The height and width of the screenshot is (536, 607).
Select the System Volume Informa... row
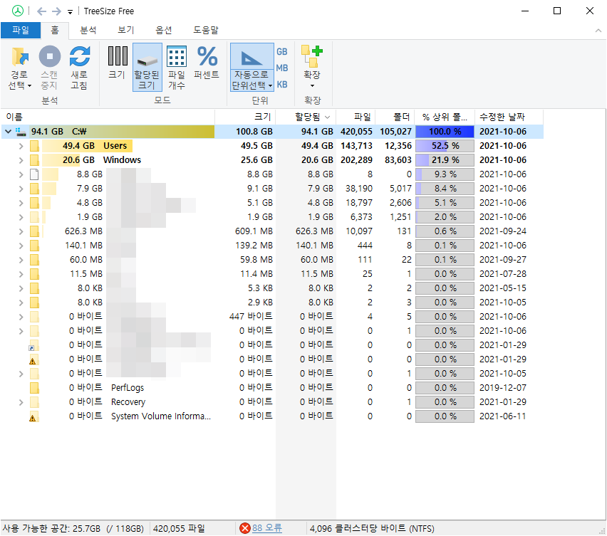click(x=272, y=416)
